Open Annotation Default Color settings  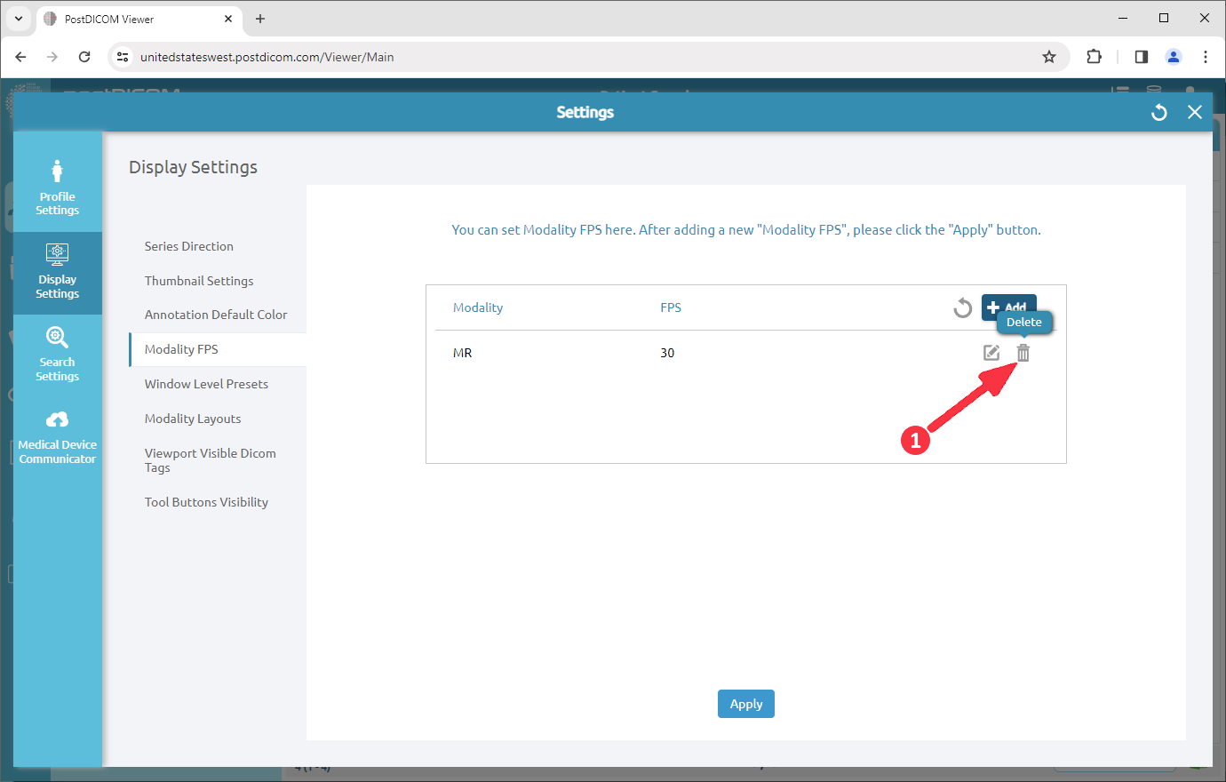pyautogui.click(x=216, y=315)
